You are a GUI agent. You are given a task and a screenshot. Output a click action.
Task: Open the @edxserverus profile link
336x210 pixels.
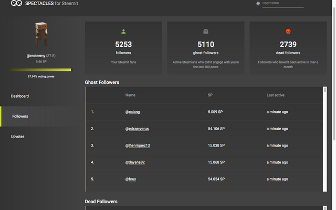(x=137, y=129)
